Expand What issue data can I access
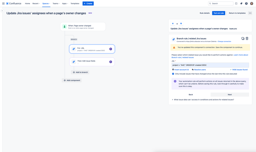This screenshot has height=152, width=256. pos(203,100)
